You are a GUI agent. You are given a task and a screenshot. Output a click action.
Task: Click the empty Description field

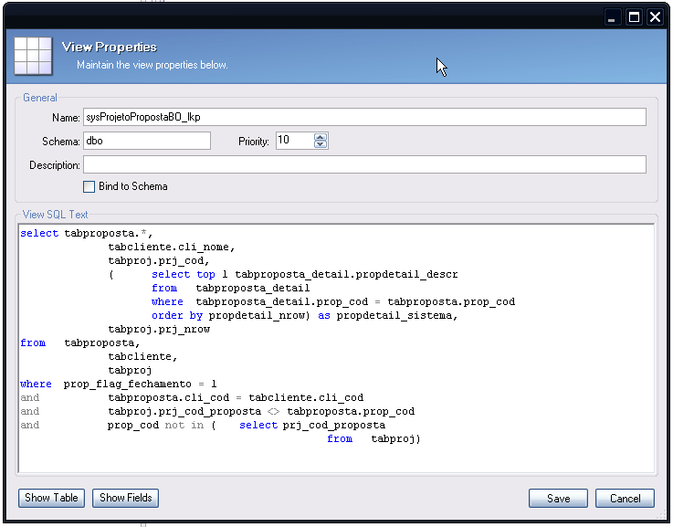tap(363, 164)
